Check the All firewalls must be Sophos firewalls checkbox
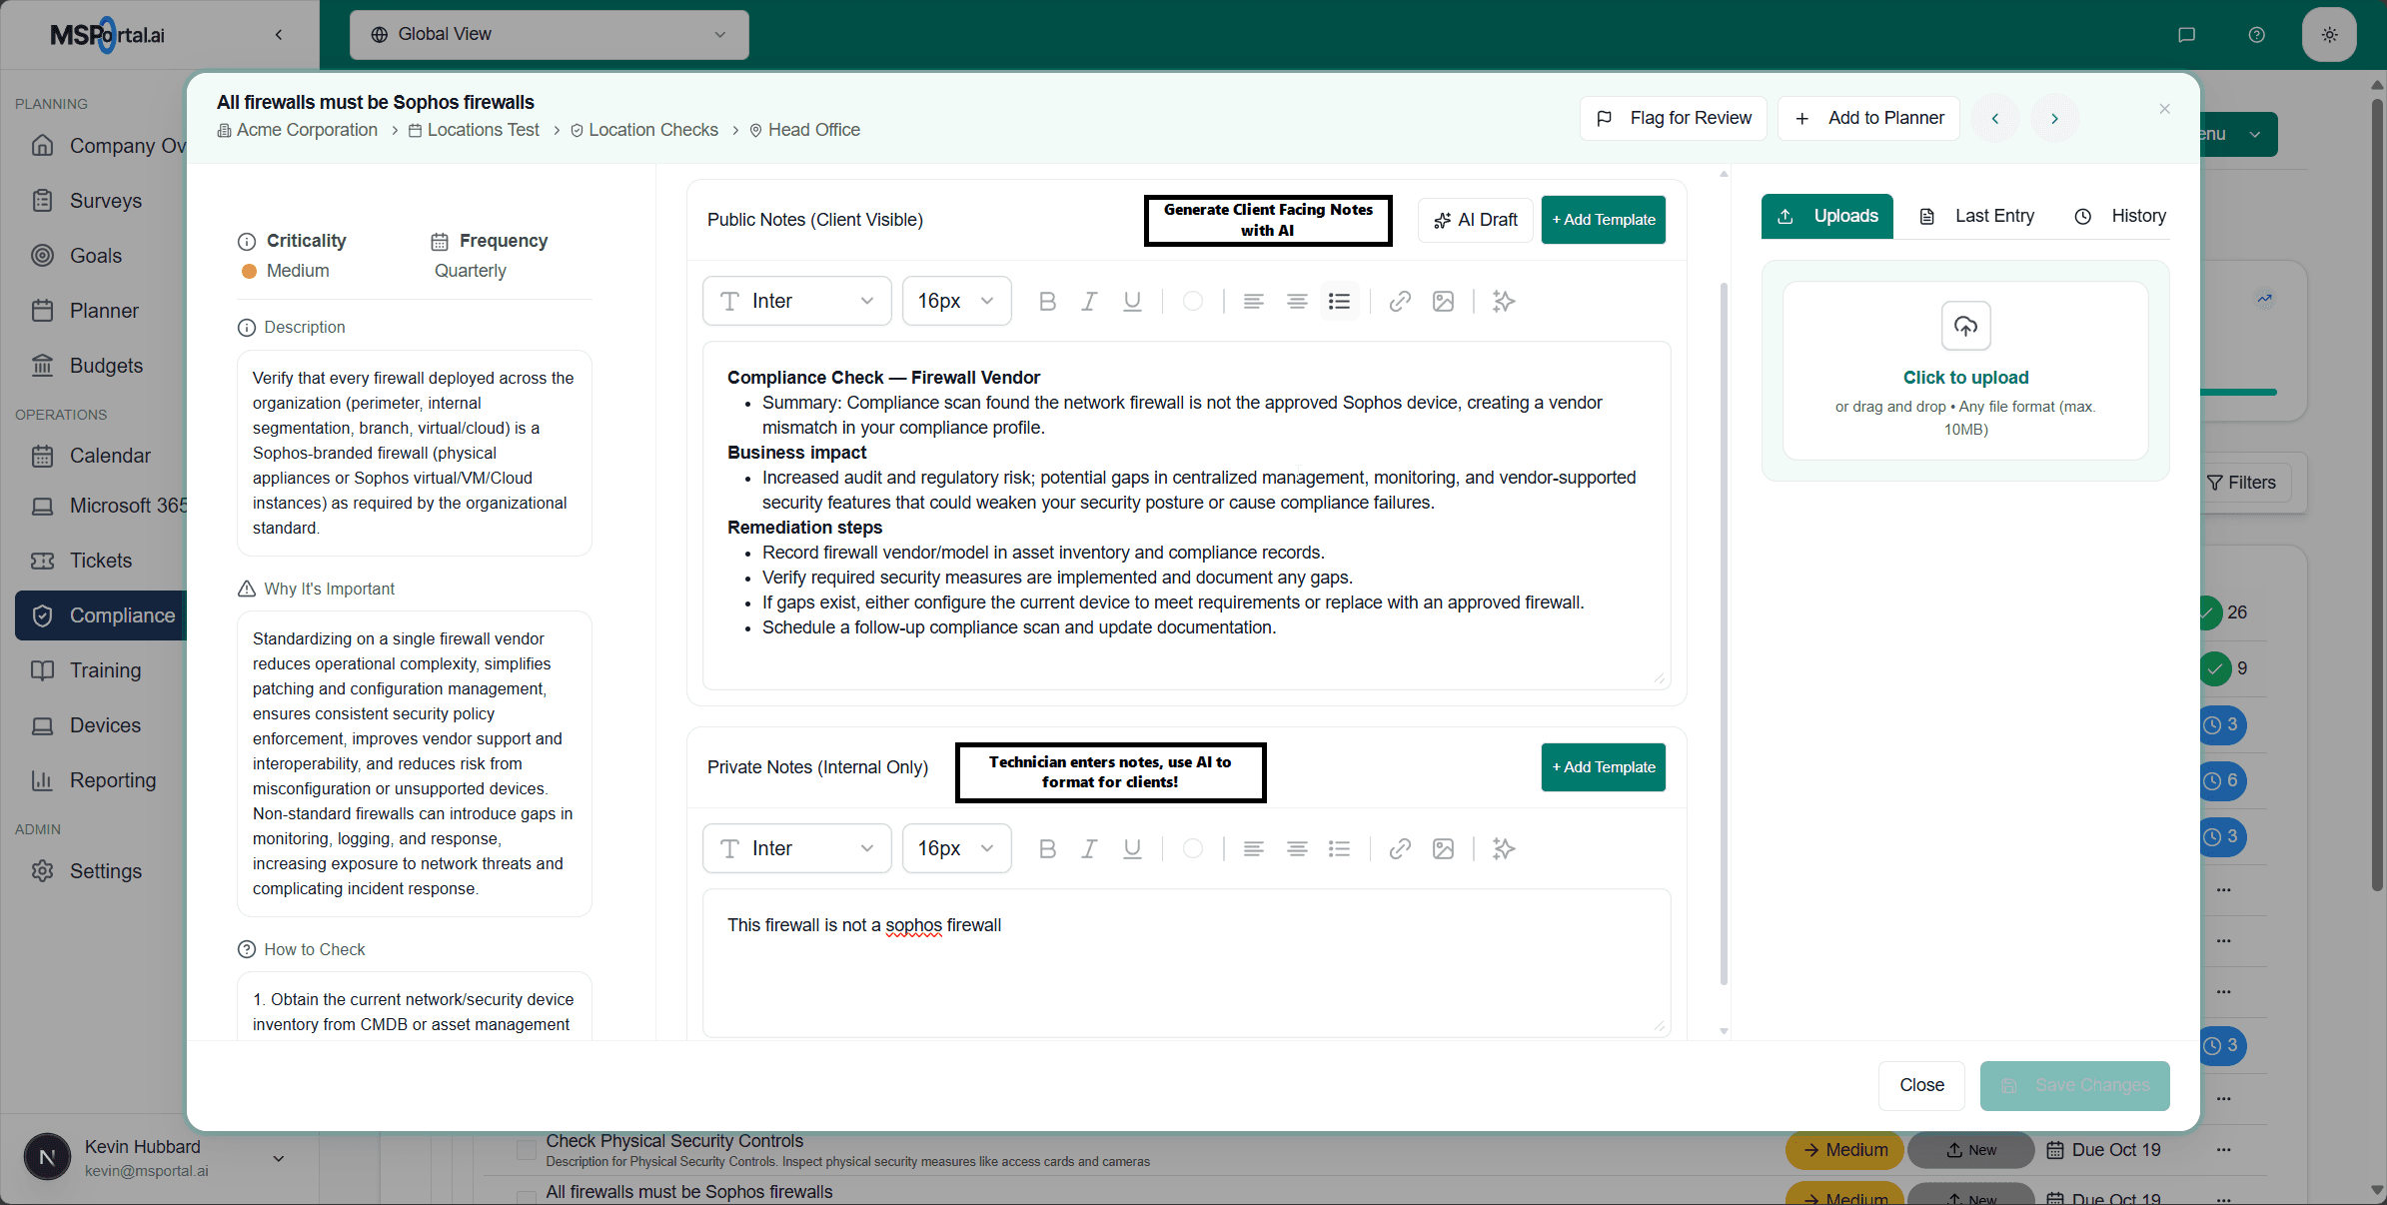Screen dimensions: 2387x1205 (527, 1197)
